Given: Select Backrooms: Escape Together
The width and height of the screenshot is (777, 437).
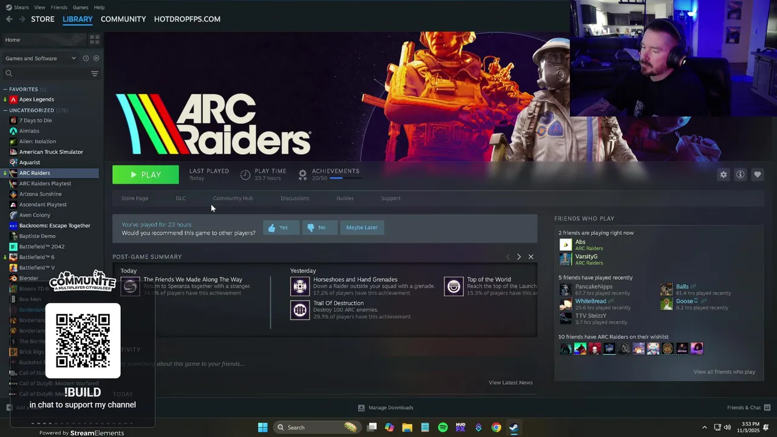Looking at the screenshot, I should click(55, 226).
